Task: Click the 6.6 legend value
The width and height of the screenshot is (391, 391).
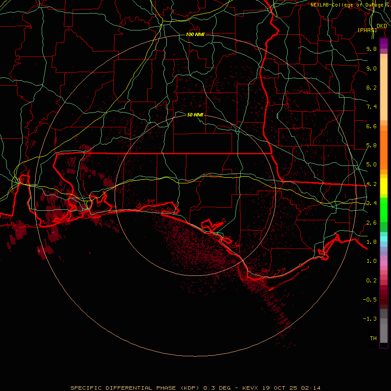Action: click(371, 126)
